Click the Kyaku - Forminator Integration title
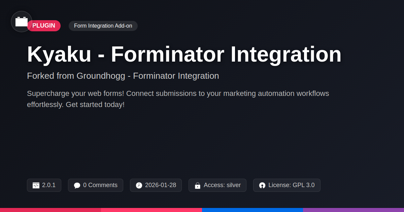Viewport: 404px width, 212px height. [184, 54]
